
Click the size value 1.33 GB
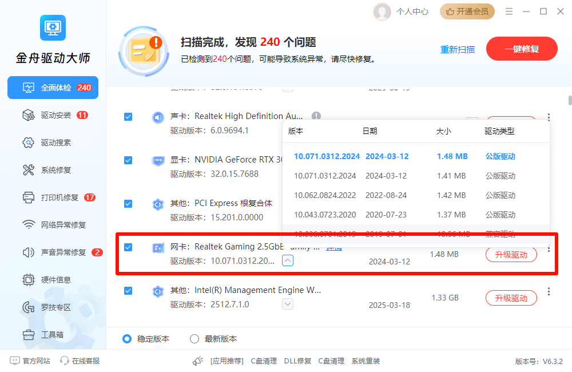(x=445, y=298)
